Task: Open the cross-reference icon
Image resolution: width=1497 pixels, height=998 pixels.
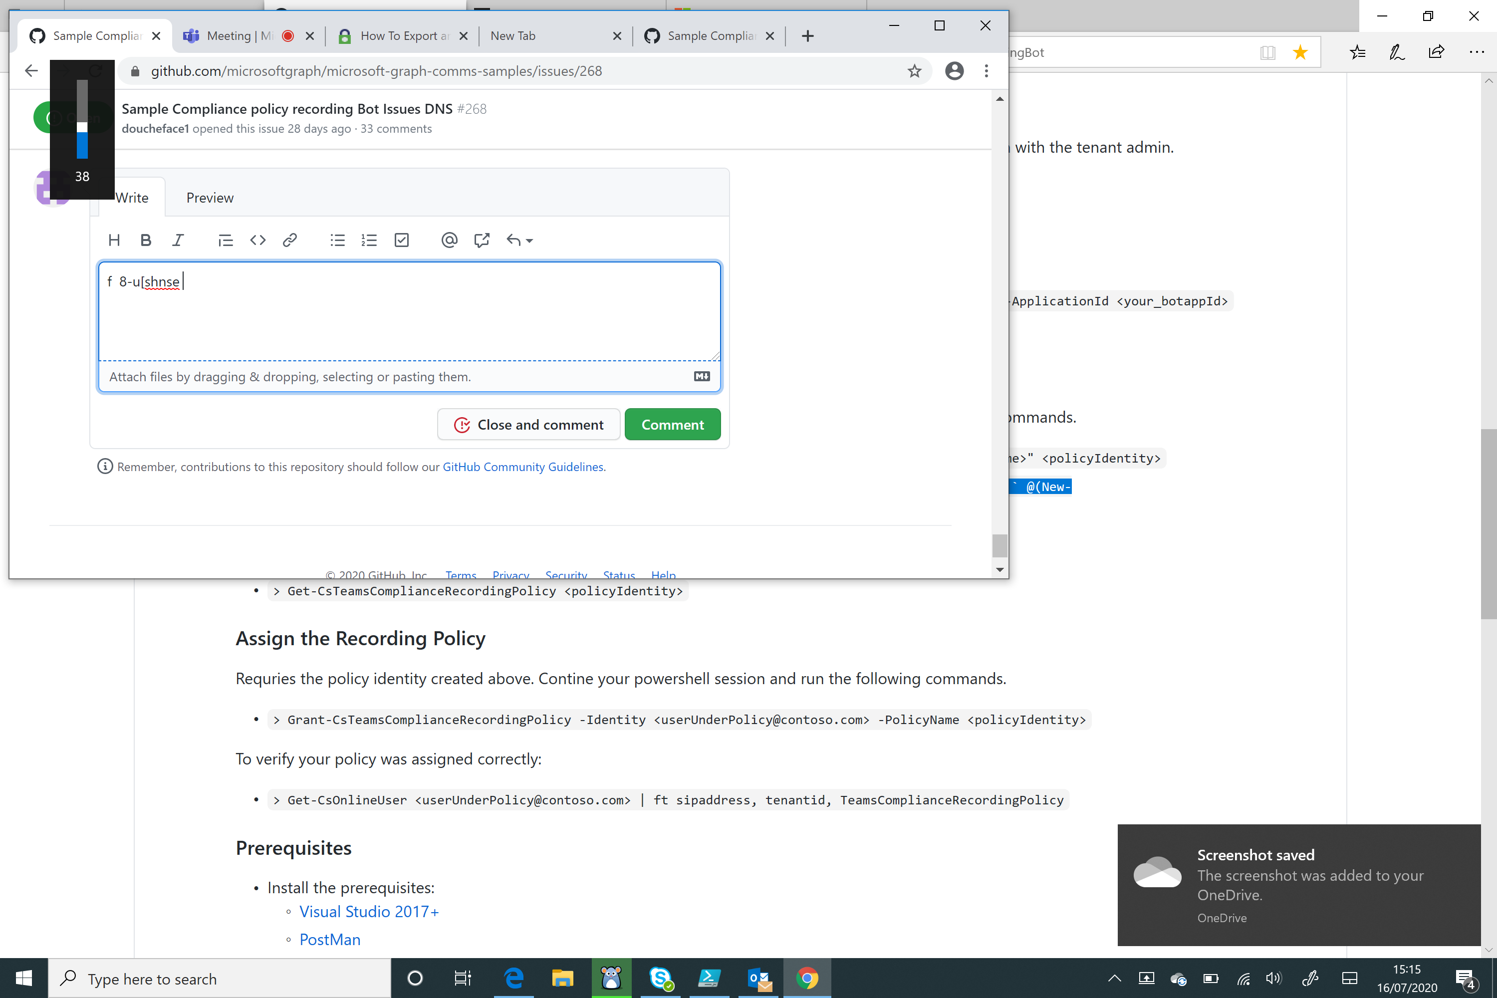Action: pos(481,240)
